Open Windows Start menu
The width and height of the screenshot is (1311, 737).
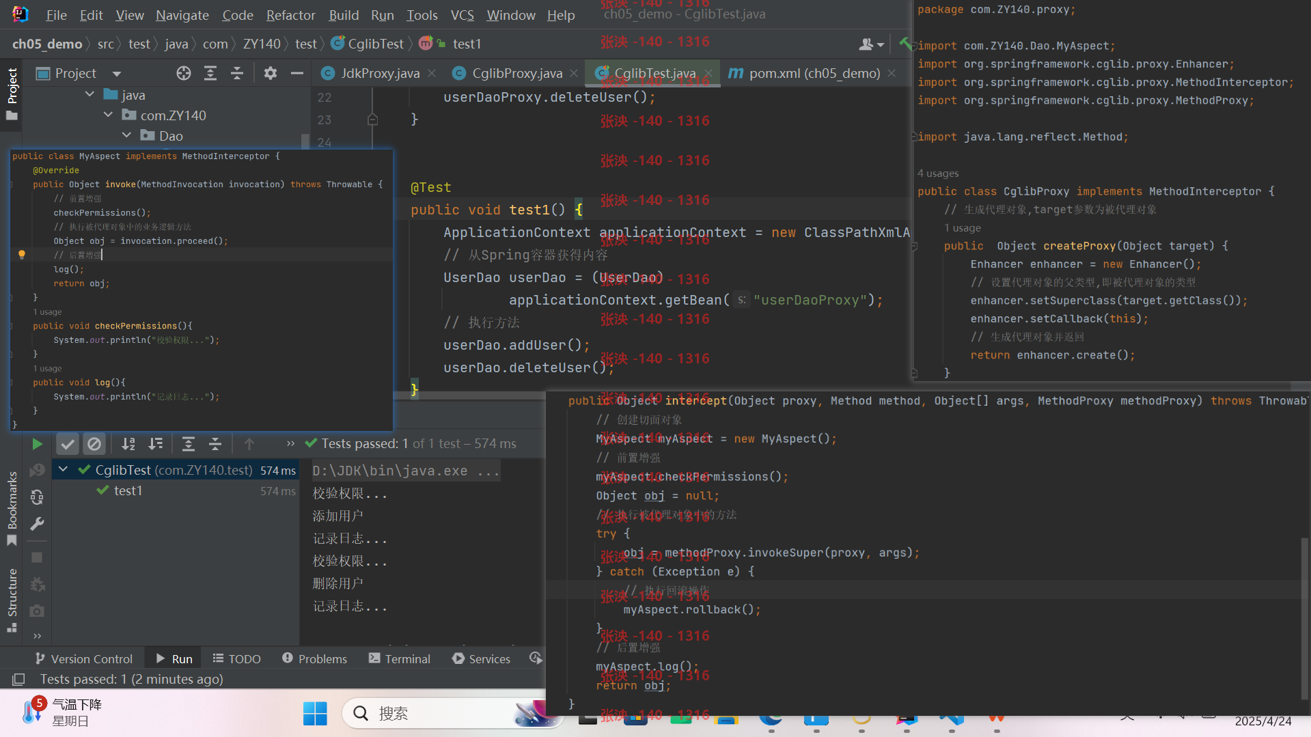[x=315, y=714]
